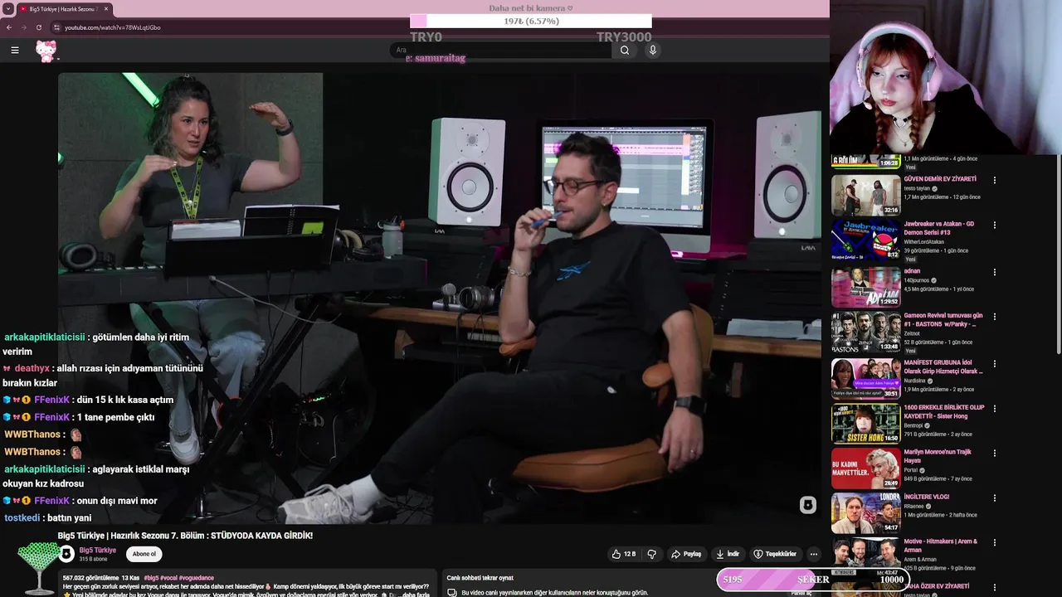1062x597 pixels.
Task: Like the video with thumbs up
Action: coord(624,554)
